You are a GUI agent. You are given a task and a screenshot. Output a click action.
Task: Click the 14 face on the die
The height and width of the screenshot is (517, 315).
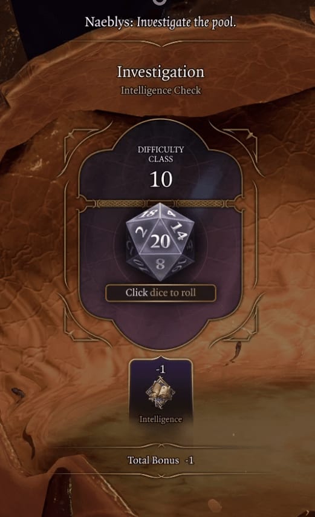[179, 231]
